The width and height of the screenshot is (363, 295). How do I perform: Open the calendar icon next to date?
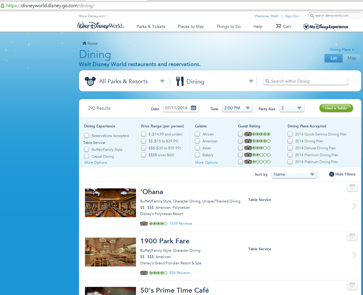[x=194, y=108]
